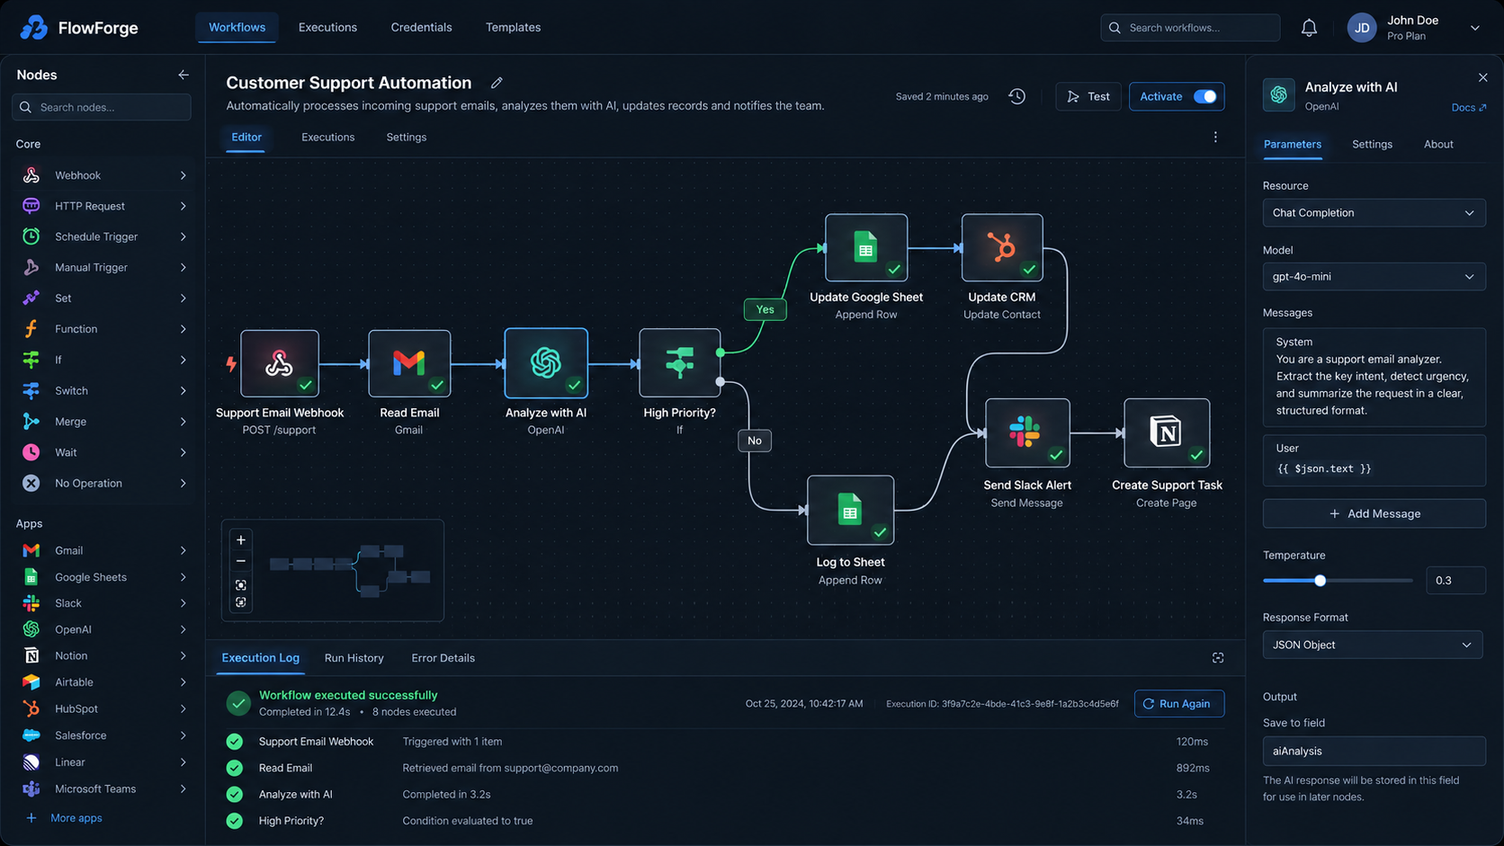Switch to the Run History tab

coord(354,658)
